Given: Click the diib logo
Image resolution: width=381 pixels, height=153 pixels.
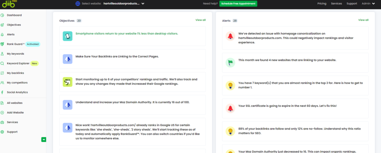Looking at the screenshot, I should point(9,3).
